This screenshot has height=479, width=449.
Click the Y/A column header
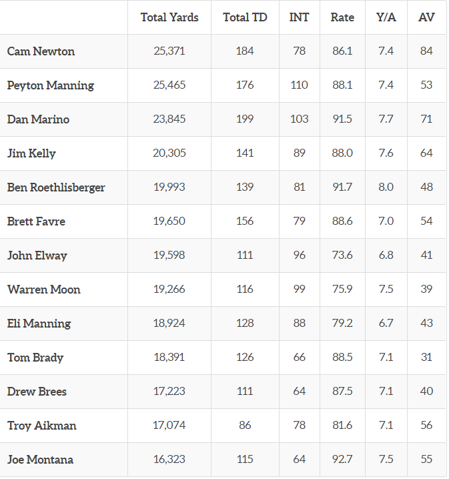coord(386,17)
